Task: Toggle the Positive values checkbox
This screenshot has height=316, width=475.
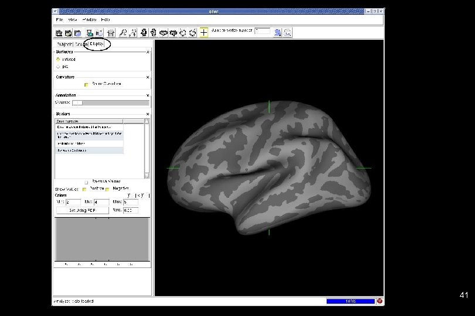Action: click(x=84, y=189)
